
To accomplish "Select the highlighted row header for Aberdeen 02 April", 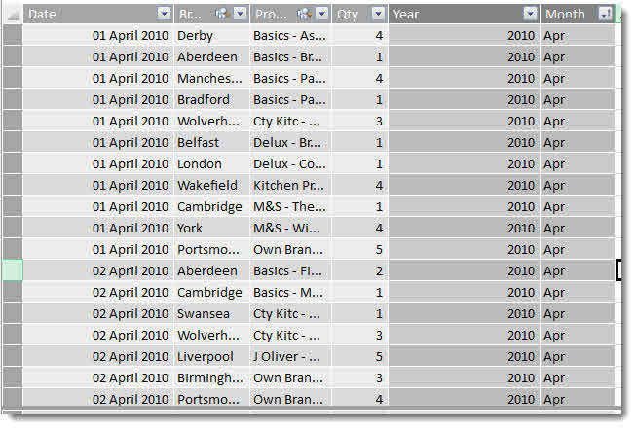I will 13,270.
